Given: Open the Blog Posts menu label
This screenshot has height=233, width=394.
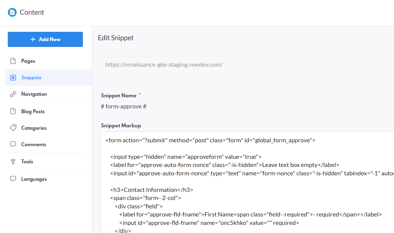Looking at the screenshot, I should coord(33,111).
